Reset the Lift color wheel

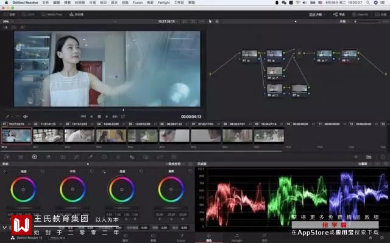click(x=43, y=171)
